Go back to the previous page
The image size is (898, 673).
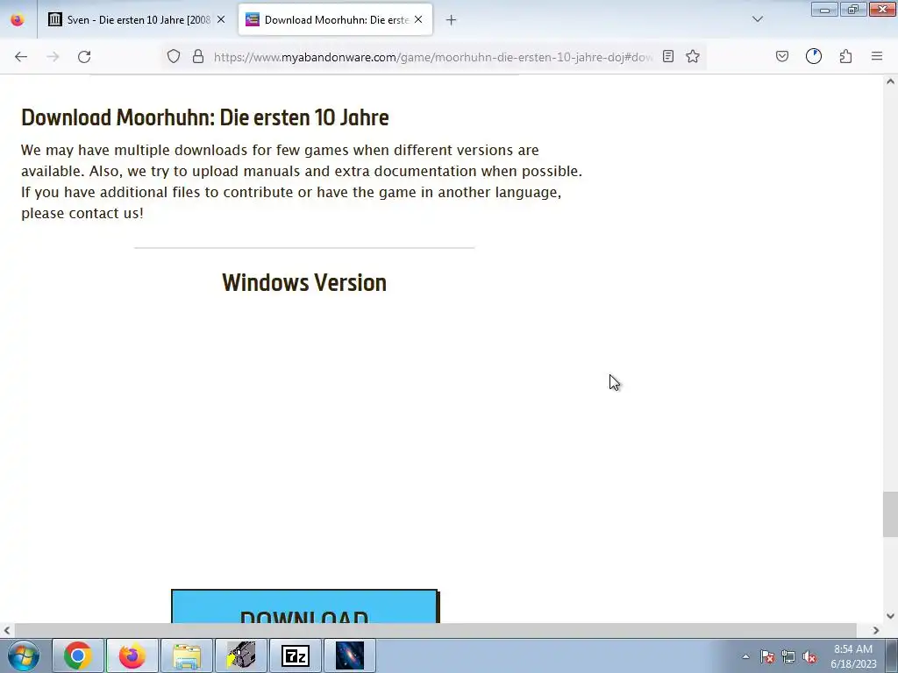point(21,56)
